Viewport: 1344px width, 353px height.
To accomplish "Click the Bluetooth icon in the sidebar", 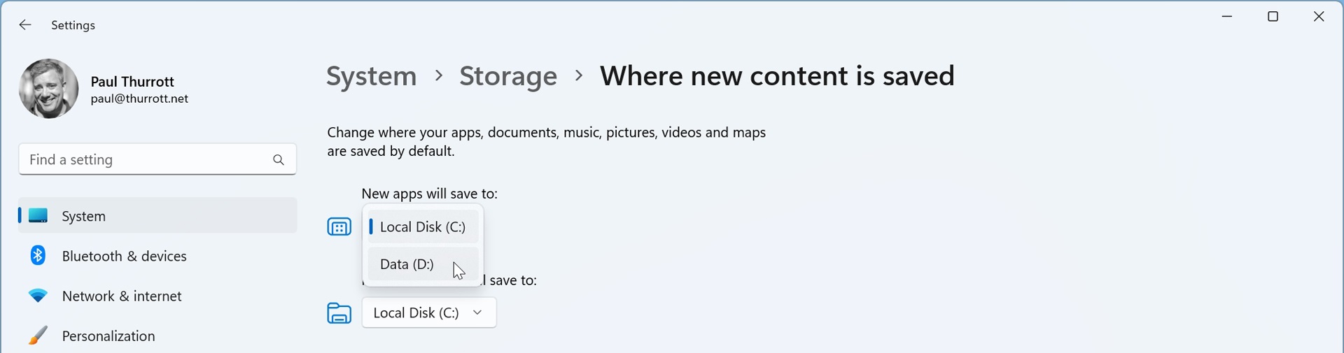I will (38, 256).
